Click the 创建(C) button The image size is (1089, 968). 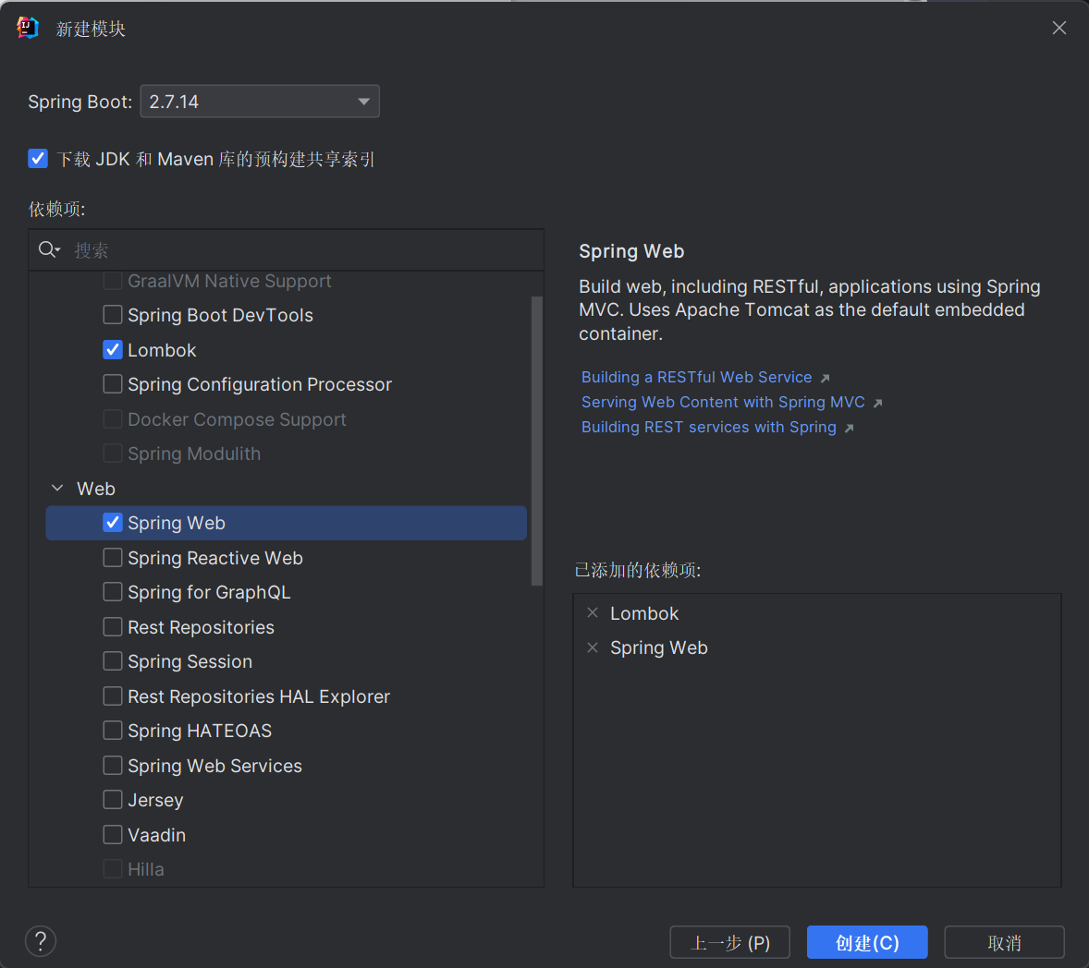[x=867, y=942]
